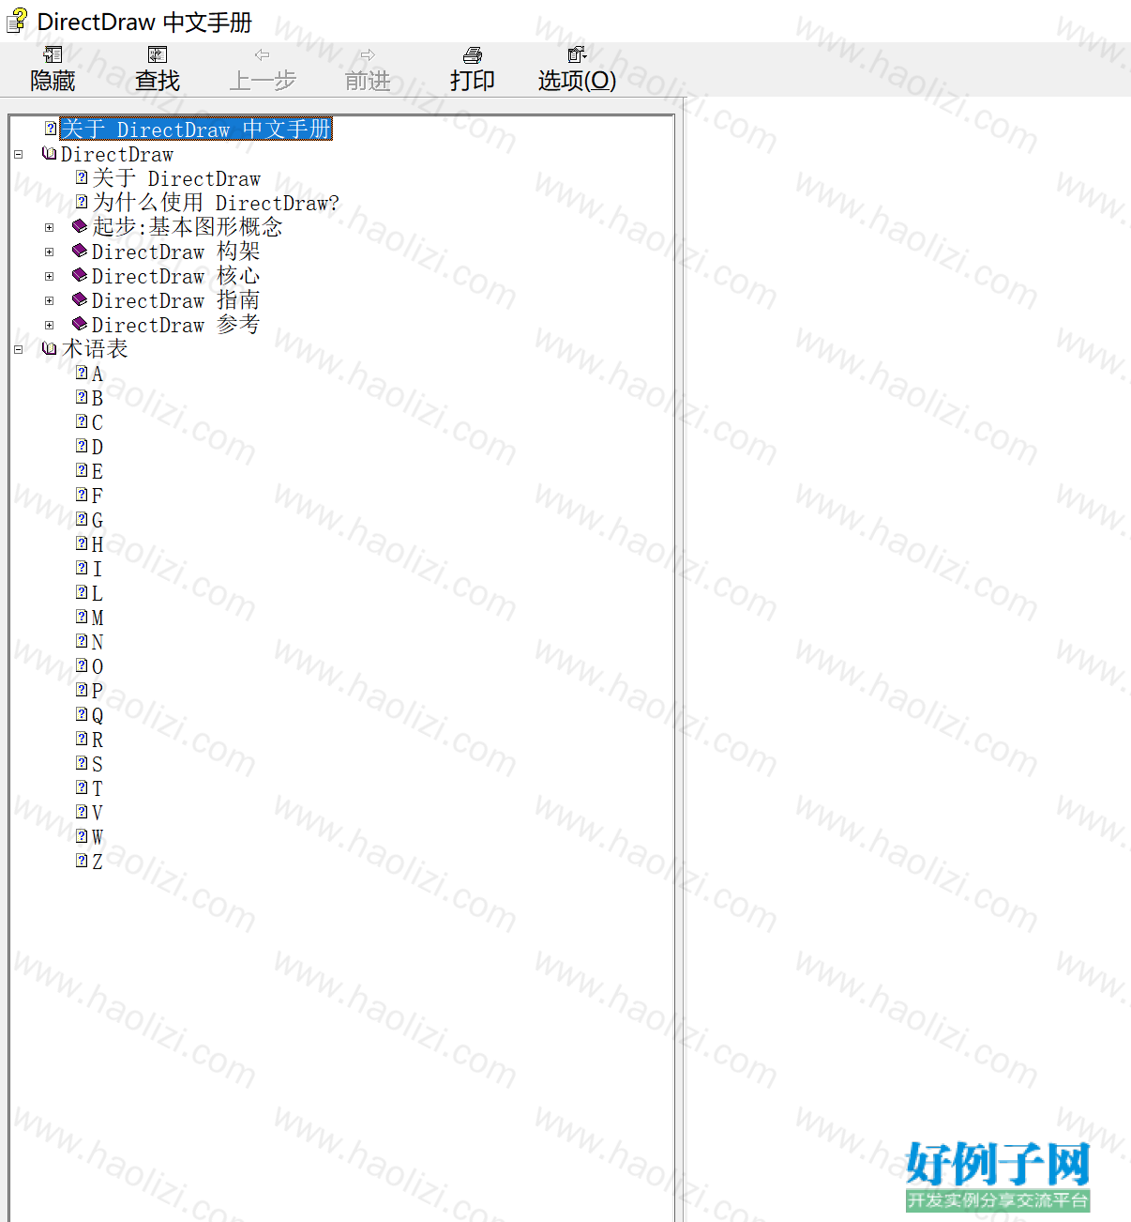The image size is (1131, 1222).
Task: Open glossary letter V
Action: 98,813
